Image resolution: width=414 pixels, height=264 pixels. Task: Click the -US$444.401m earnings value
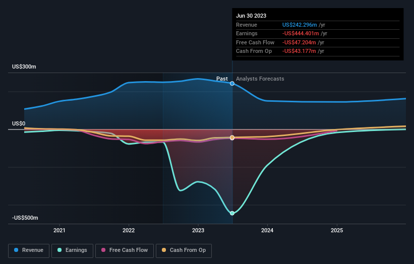[x=301, y=33]
